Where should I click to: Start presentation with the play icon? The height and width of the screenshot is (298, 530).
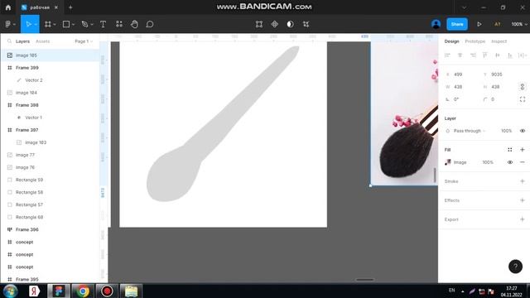point(479,24)
